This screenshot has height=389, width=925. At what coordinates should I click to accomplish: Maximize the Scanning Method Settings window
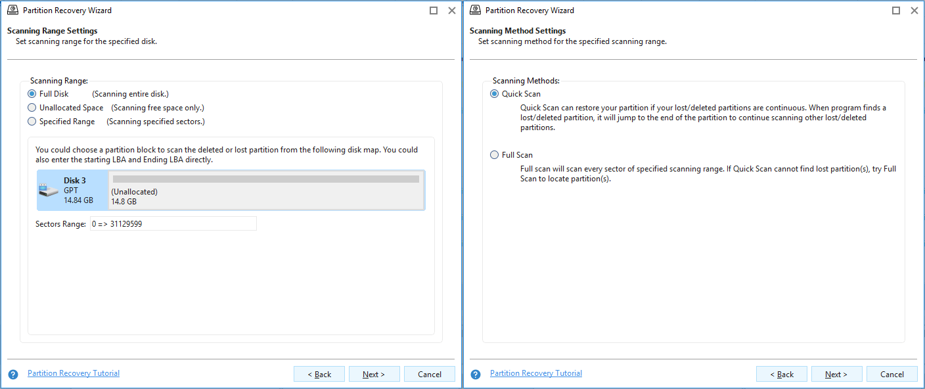tap(896, 11)
